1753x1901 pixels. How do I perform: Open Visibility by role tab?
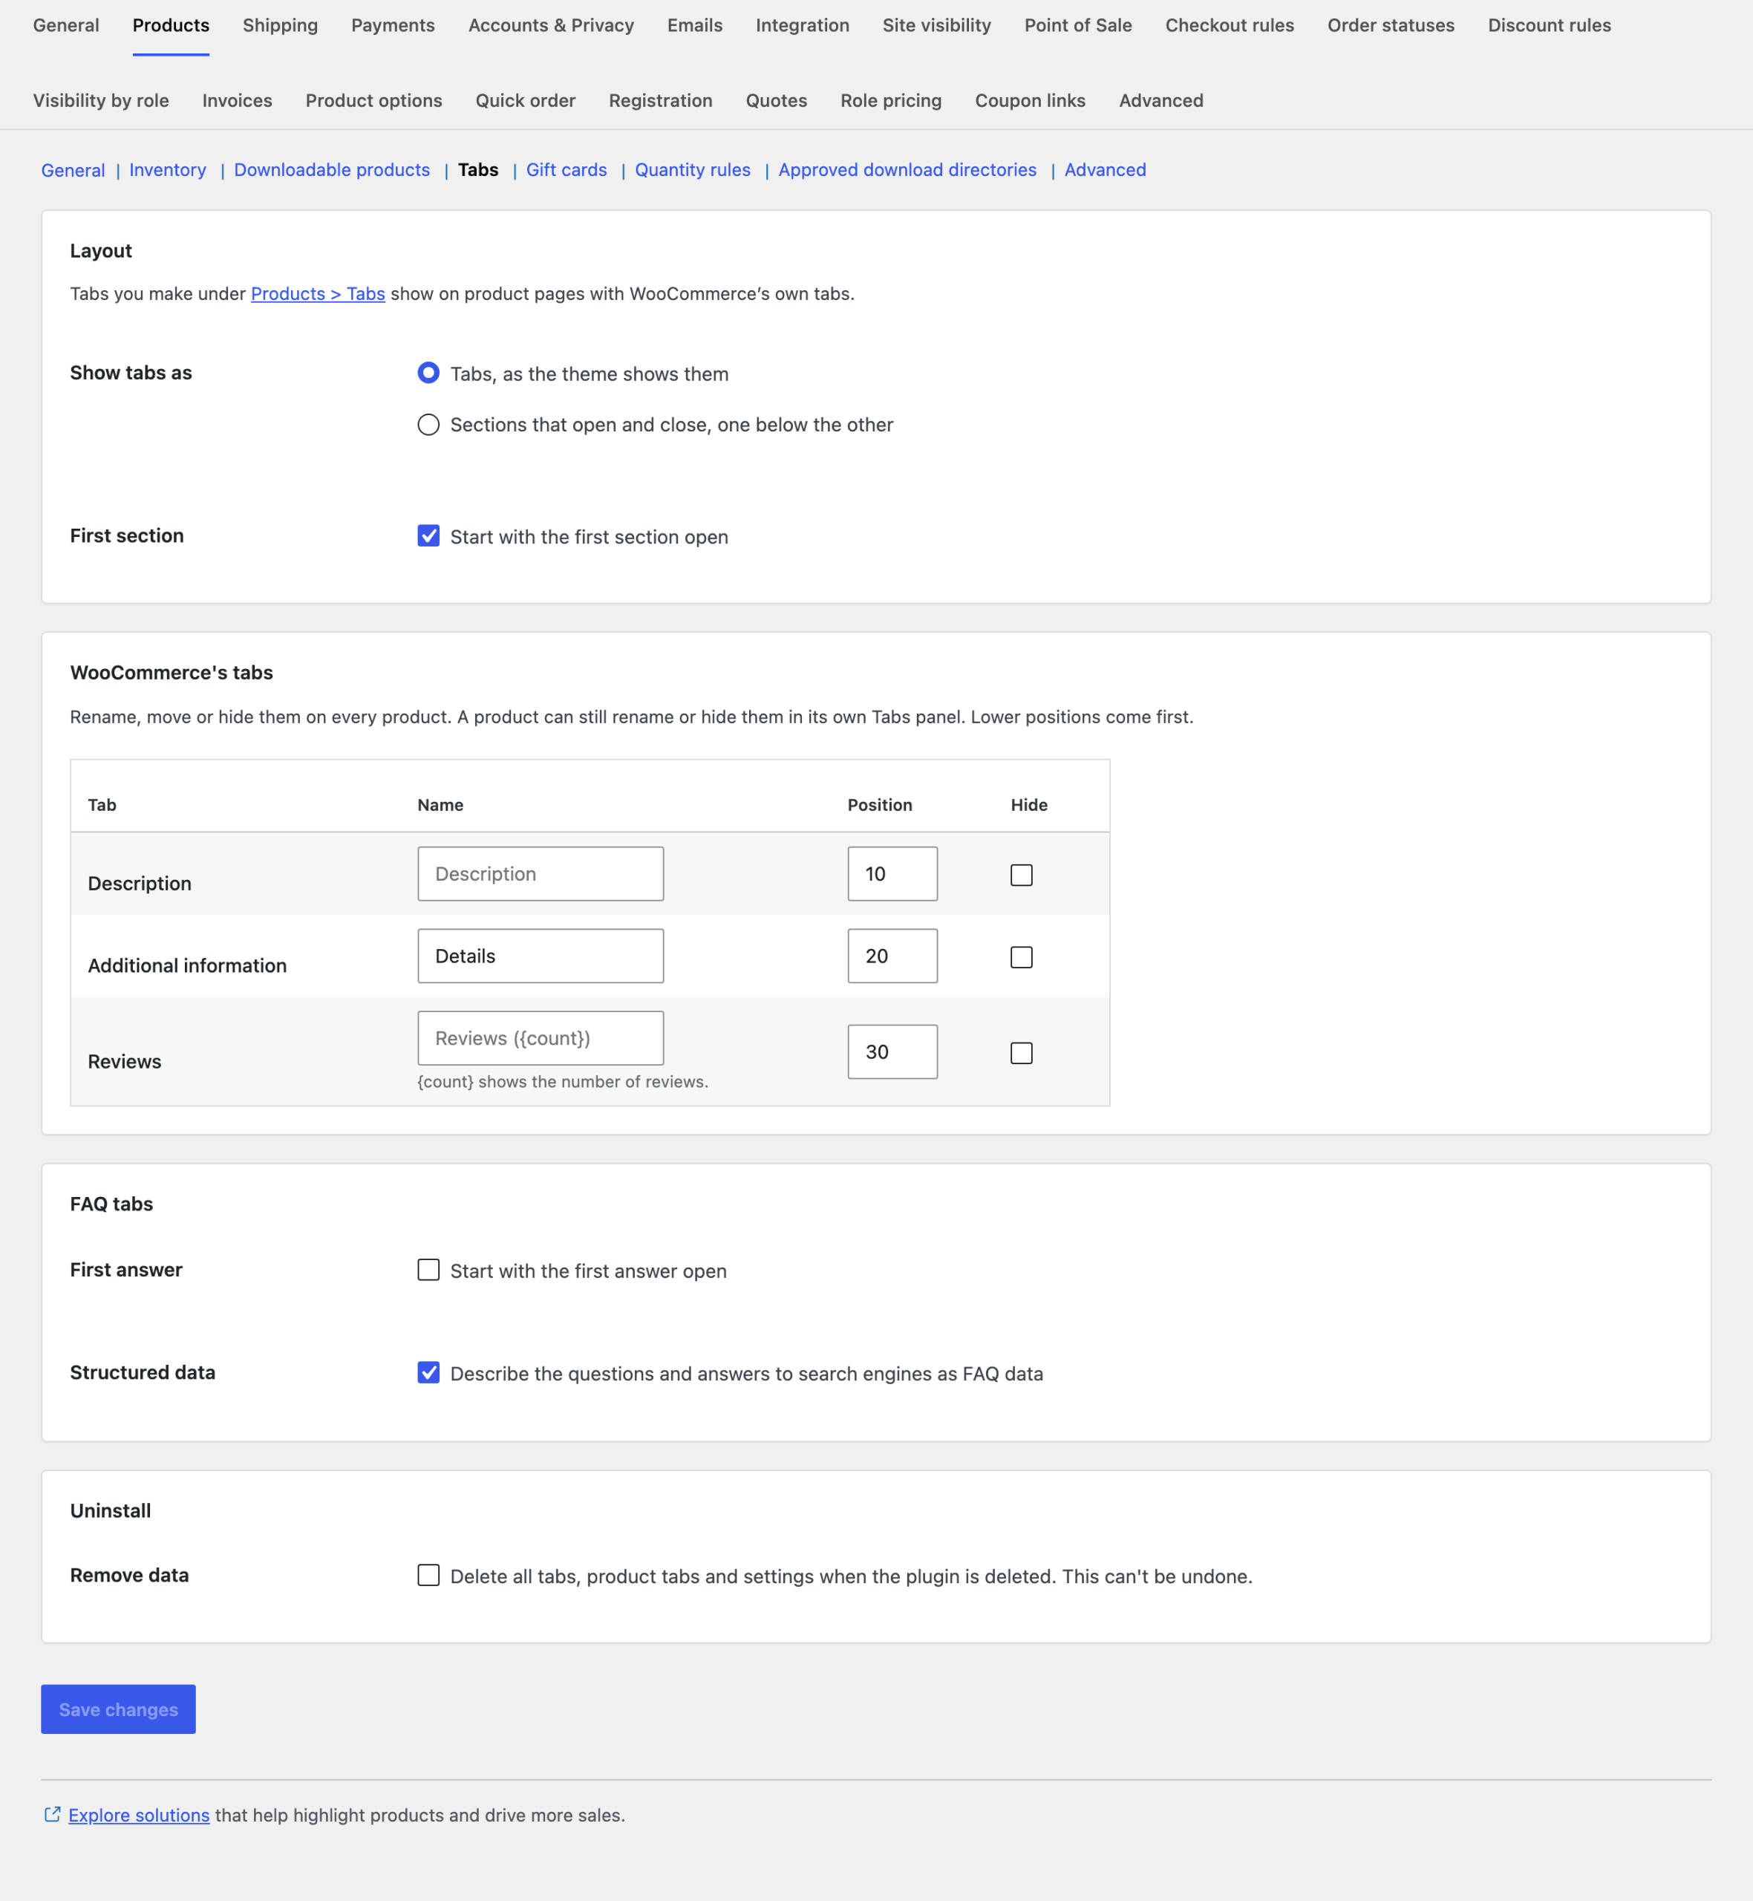102,100
